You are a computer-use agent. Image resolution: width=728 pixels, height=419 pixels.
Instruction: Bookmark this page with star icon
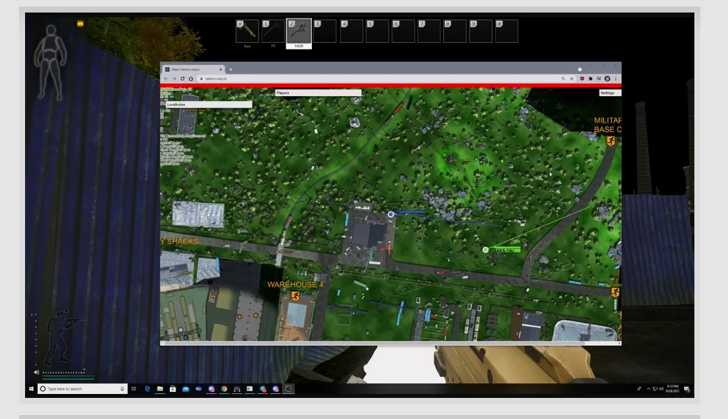click(572, 78)
